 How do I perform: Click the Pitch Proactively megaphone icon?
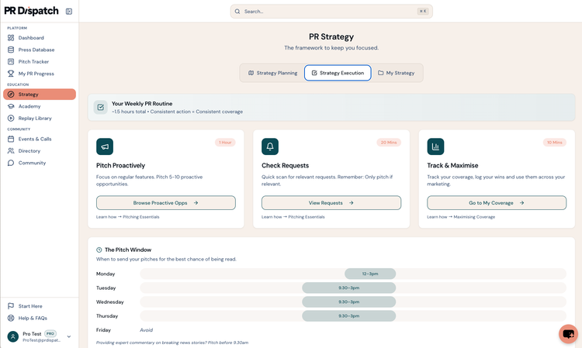pos(105,146)
